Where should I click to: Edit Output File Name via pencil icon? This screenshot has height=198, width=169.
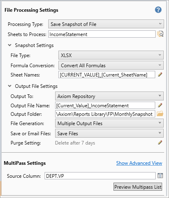160,105
